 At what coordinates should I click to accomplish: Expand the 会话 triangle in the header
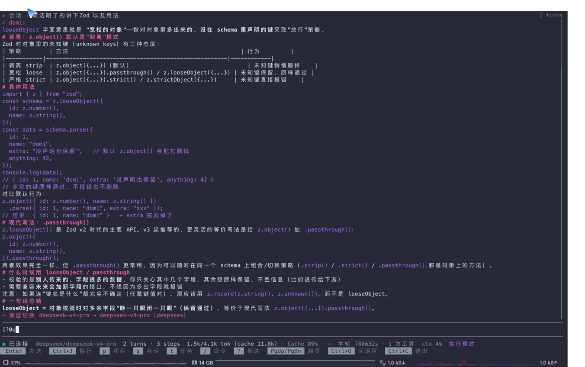(4, 16)
